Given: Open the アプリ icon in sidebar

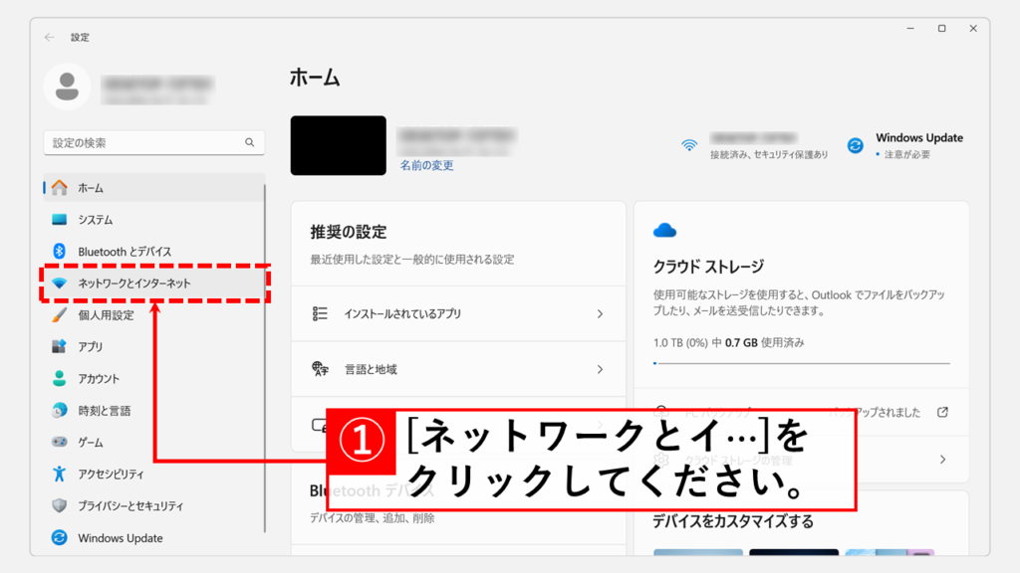Looking at the screenshot, I should (60, 347).
